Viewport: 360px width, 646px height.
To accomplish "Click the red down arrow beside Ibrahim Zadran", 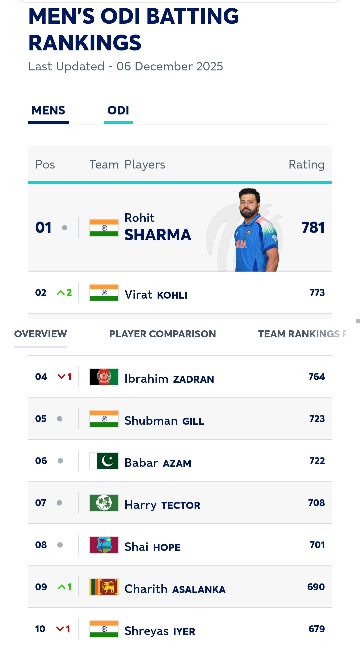I will [62, 376].
